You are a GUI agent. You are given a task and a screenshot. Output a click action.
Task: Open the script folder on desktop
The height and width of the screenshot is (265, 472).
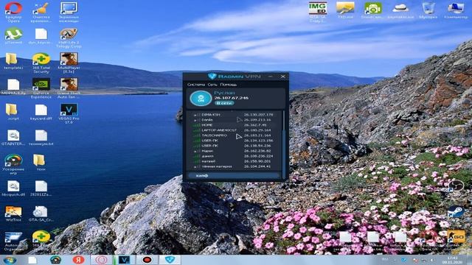click(12, 112)
